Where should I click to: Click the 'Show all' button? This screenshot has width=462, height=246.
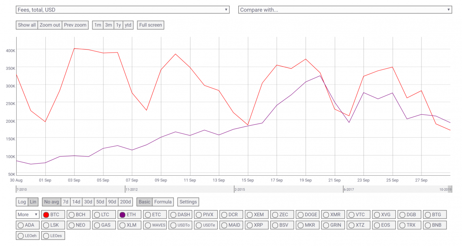pos(27,25)
